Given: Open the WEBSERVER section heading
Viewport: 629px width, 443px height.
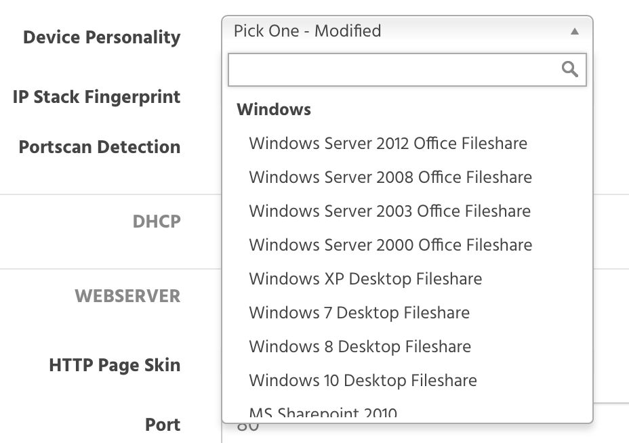Looking at the screenshot, I should click(x=127, y=296).
